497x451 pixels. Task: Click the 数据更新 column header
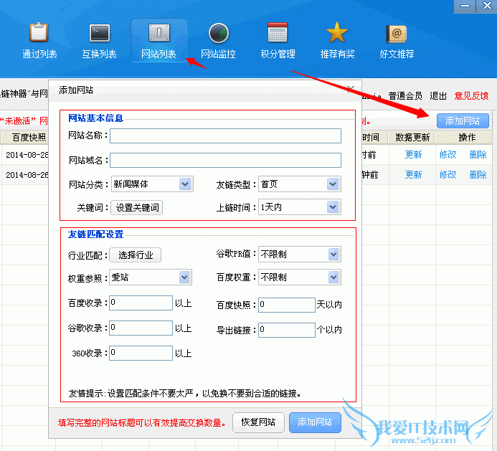tap(412, 138)
